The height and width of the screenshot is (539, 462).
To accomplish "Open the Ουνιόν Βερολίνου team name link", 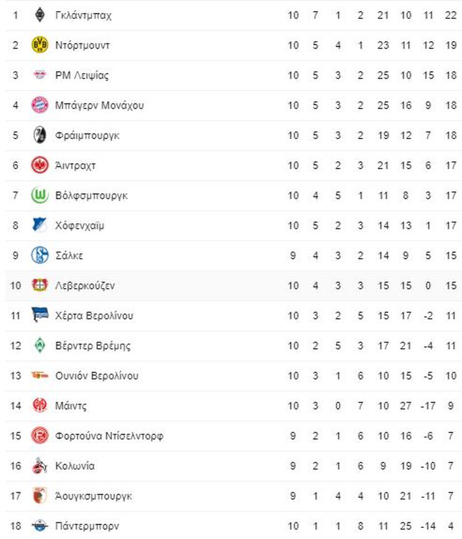I will (97, 375).
